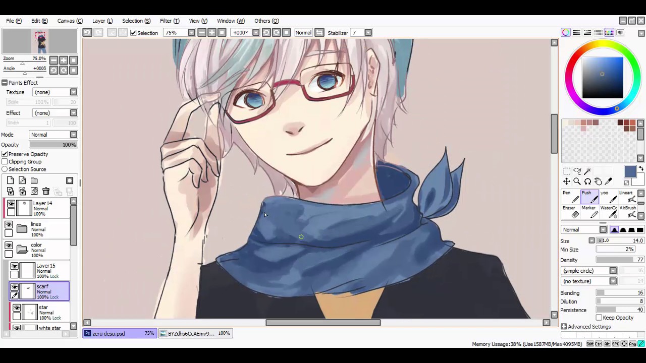Adjust the Blending slider
Screen dimensions: 646x363
620,293
